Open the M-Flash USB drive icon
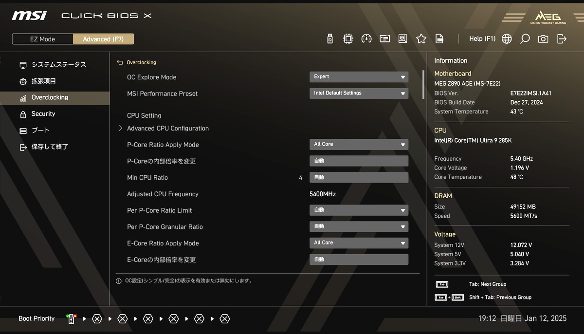Viewport: 584px width, 334px height. 330,39
